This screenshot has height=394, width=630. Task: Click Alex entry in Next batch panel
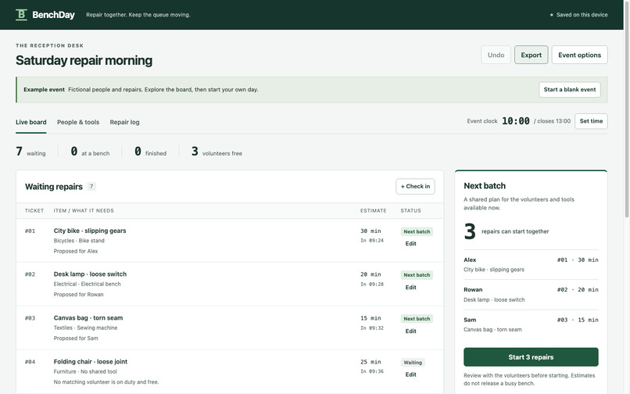531,264
